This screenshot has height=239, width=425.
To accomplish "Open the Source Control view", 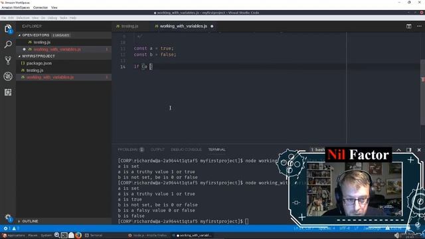I will tap(8, 60).
